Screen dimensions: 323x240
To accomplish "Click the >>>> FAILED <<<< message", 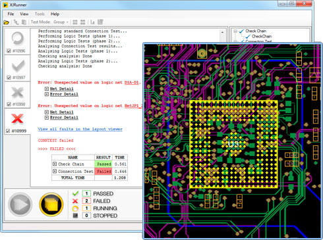I will click(x=57, y=149).
